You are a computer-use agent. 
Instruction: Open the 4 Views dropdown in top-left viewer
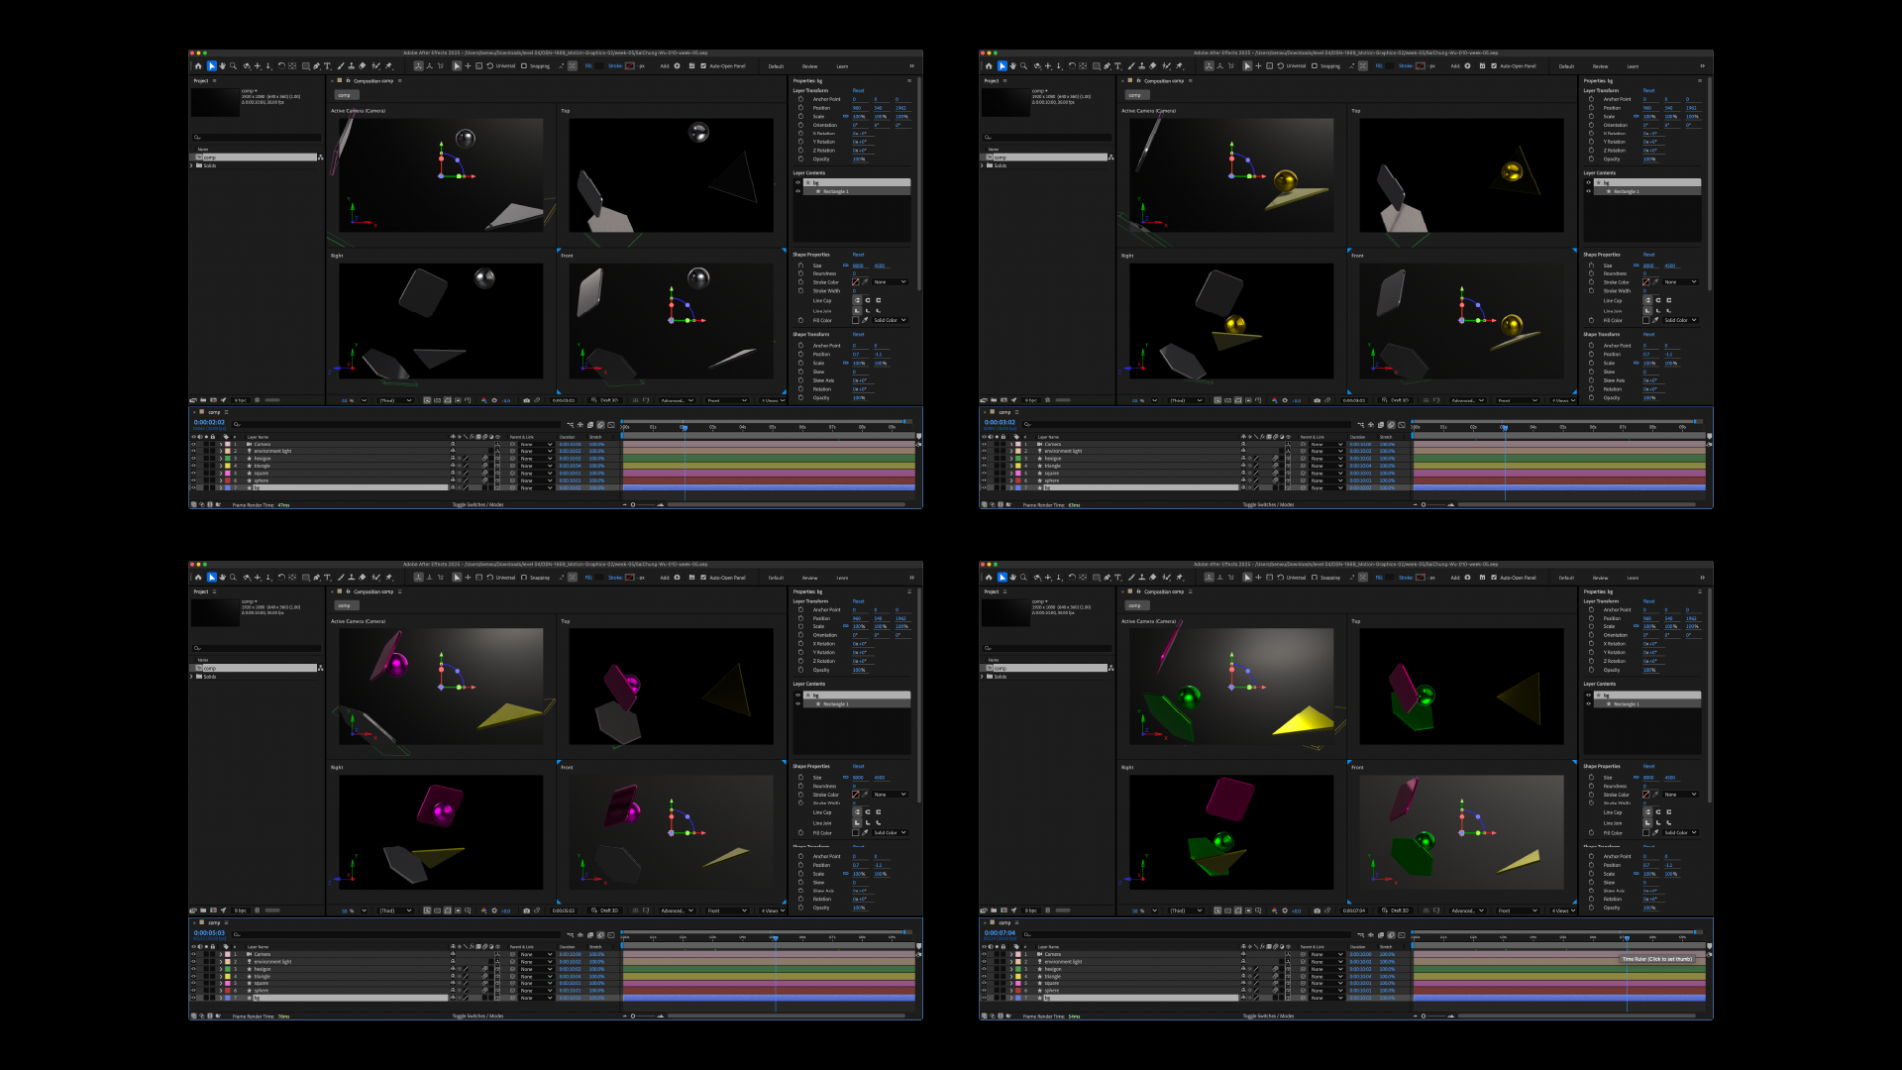tap(774, 400)
